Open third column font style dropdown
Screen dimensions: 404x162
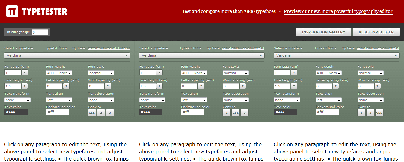[370, 73]
